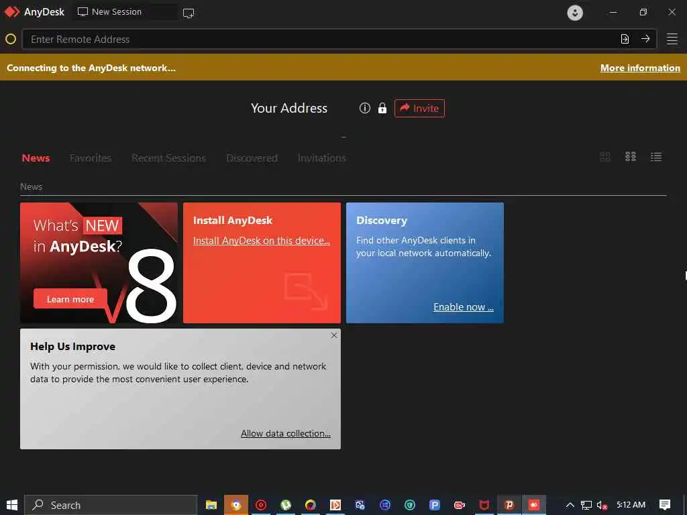
Task: Open the Windows notification center
Action: (665, 505)
